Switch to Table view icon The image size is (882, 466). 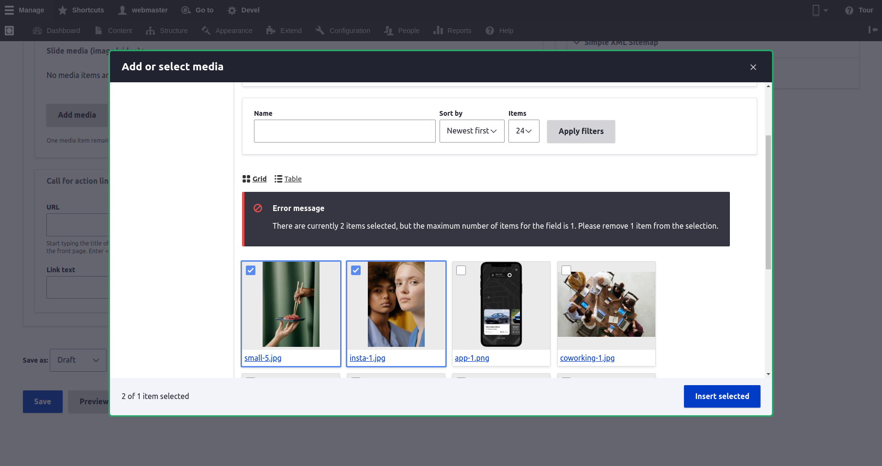pos(278,179)
